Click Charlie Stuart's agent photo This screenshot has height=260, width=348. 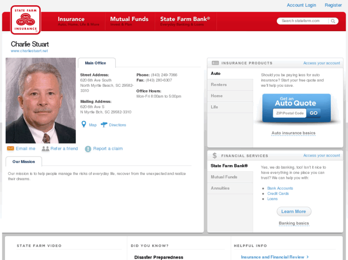(x=41, y=101)
